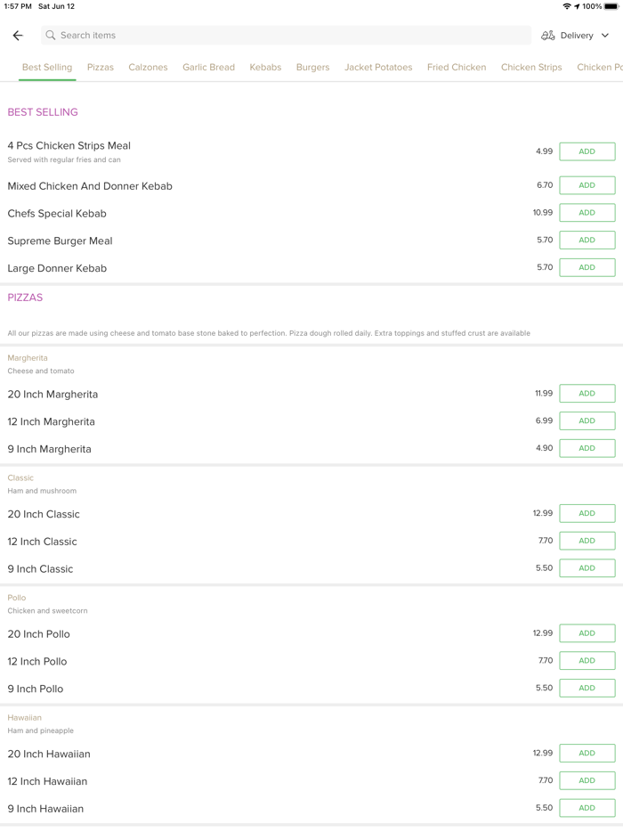Image resolution: width=623 pixels, height=832 pixels.
Task: Click the search magnifier icon
Action: coord(51,36)
